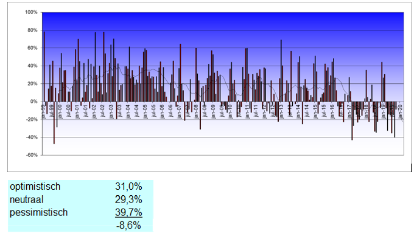Click the jan-02 x-axis label
The image size is (417, 239).
pos(94,111)
